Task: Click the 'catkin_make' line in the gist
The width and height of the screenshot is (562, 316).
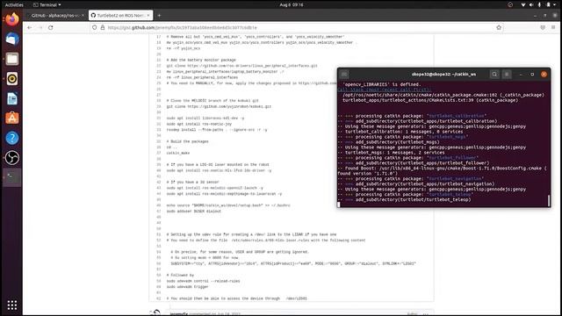Action: point(178,153)
